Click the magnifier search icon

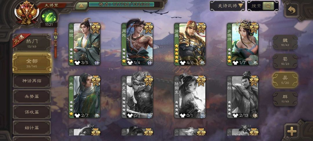coord(268,6)
